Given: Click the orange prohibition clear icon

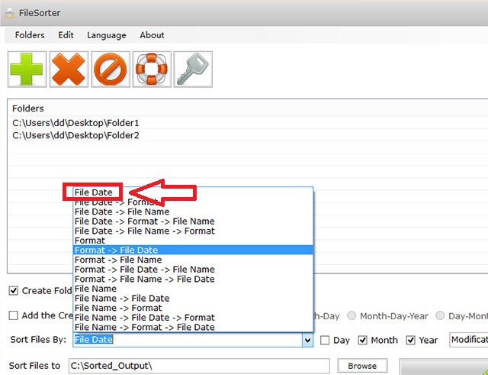Looking at the screenshot, I should pos(111,70).
